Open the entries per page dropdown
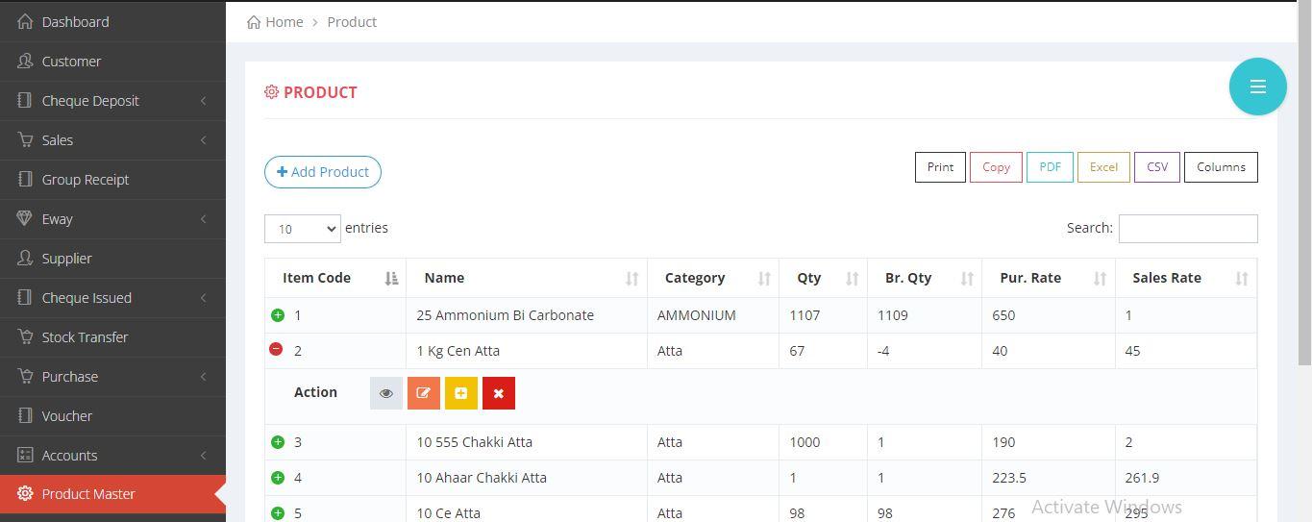Viewport: 1312px width, 522px height. tap(302, 229)
